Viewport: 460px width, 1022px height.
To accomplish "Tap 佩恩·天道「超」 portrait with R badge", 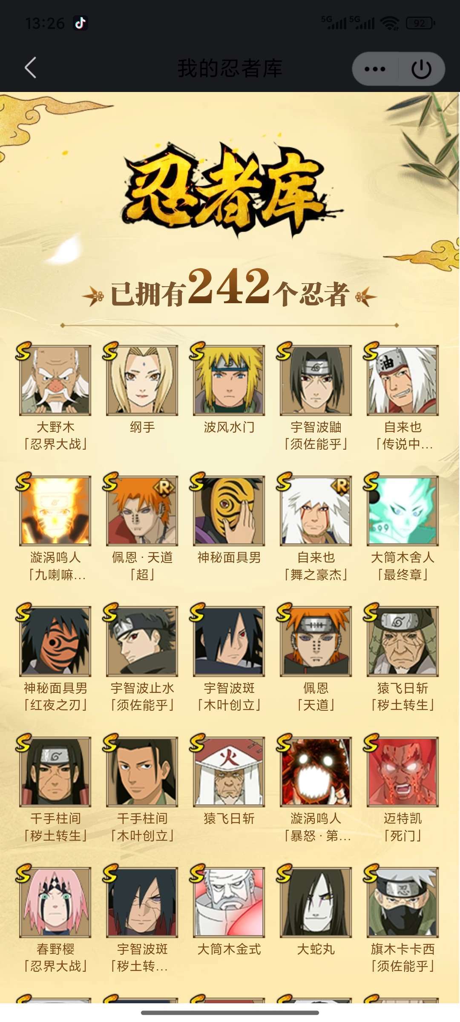I will coord(142,511).
